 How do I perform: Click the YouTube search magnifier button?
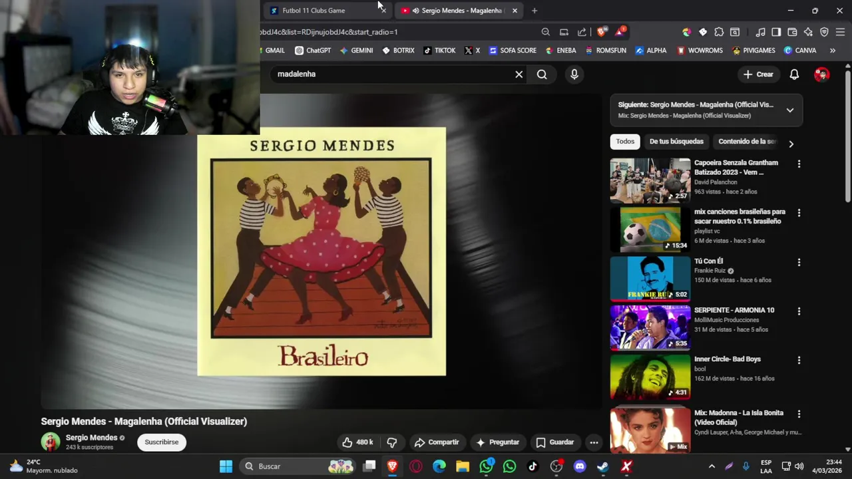542,75
